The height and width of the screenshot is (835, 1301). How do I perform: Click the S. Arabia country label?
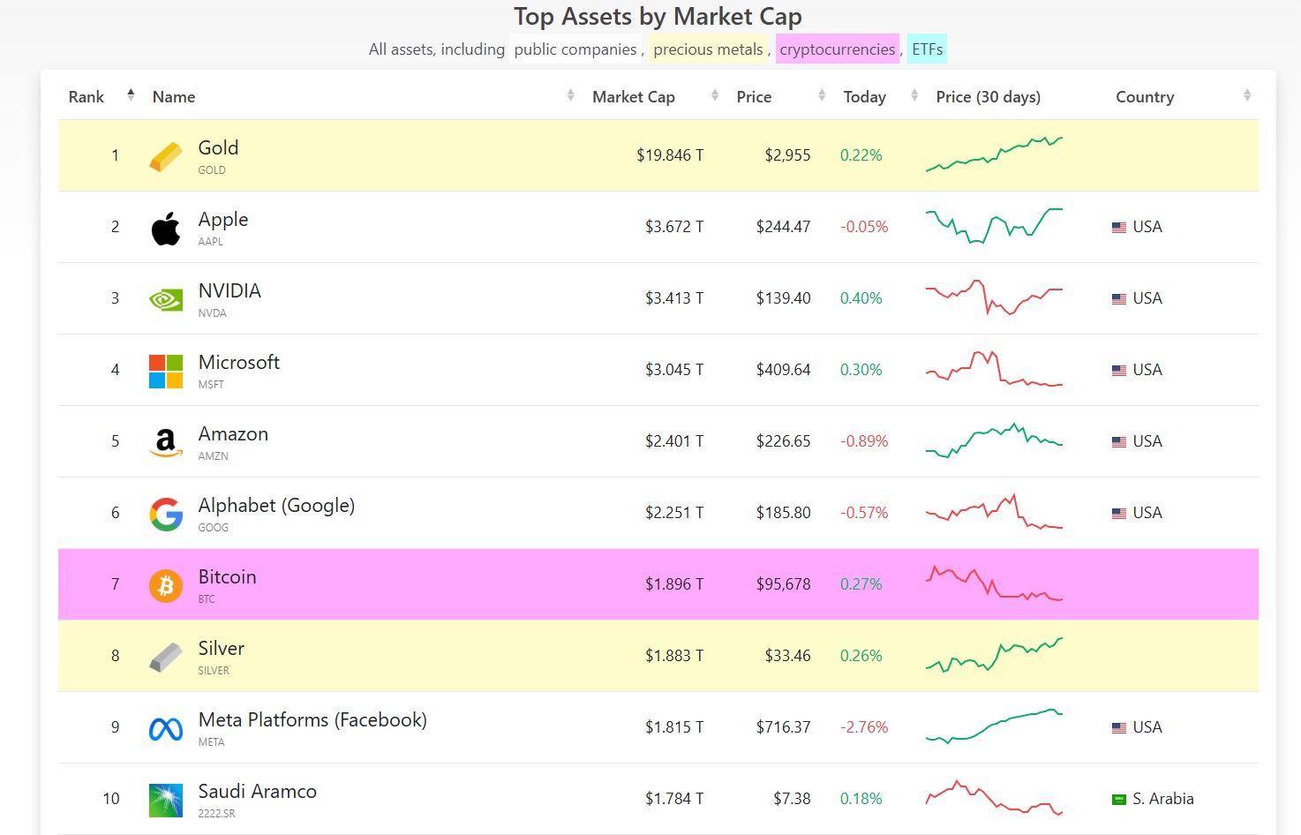click(x=1162, y=799)
